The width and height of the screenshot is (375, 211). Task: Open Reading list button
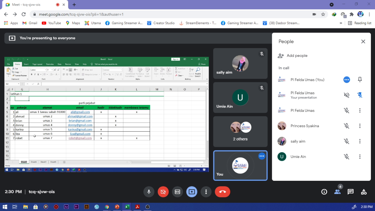(x=359, y=23)
